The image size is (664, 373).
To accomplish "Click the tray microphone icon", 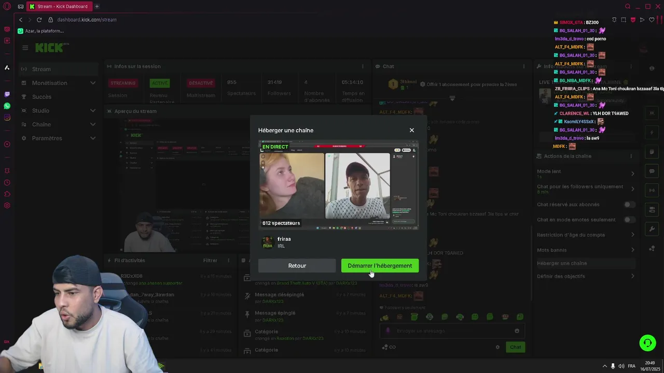I will coord(613,366).
